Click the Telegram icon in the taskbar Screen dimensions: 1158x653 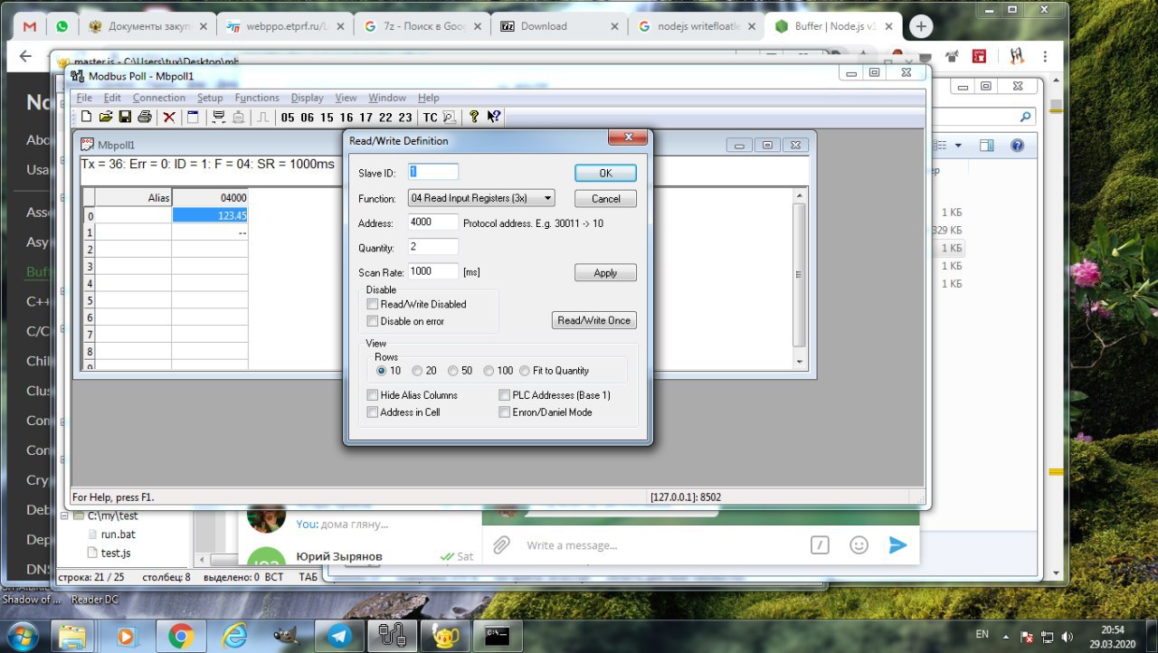coord(341,636)
